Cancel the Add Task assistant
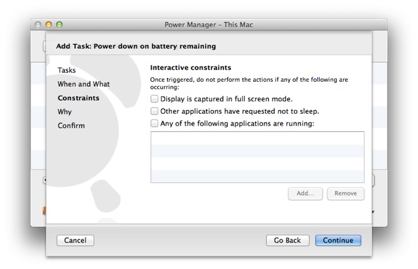The width and height of the screenshot is (418, 269). tap(75, 240)
